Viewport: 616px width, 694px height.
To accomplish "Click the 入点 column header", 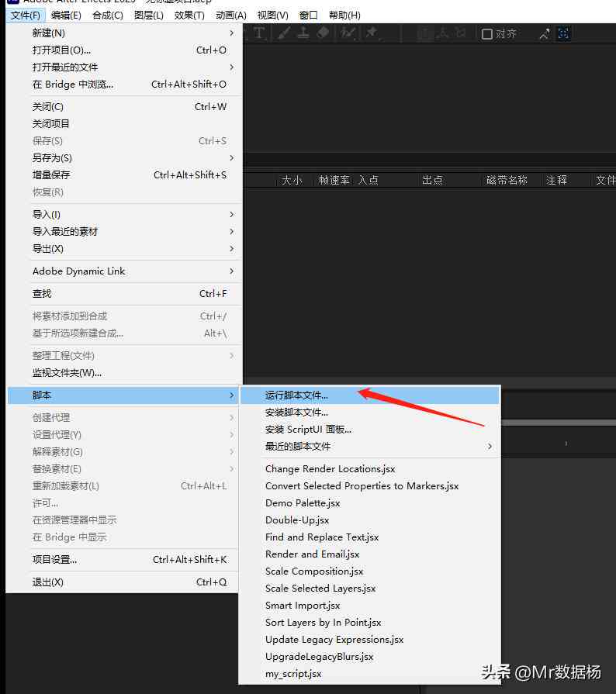I will coord(369,180).
